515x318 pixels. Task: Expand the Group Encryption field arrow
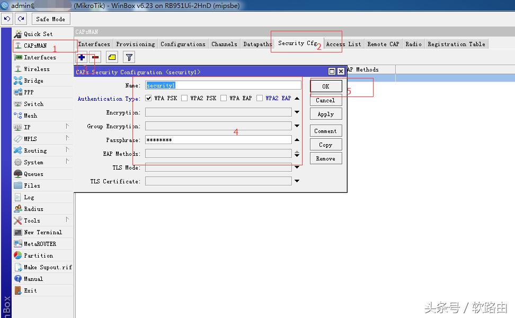click(297, 126)
